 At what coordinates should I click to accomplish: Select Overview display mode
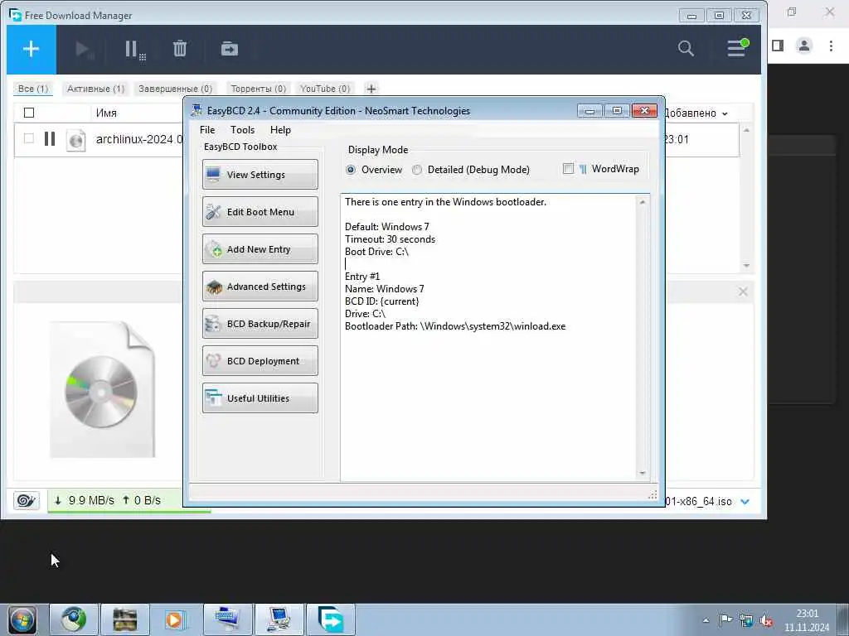point(351,170)
